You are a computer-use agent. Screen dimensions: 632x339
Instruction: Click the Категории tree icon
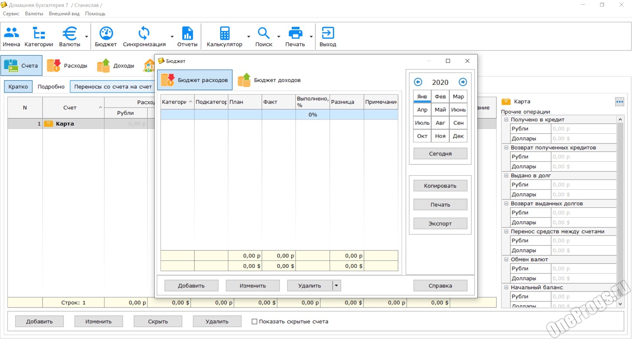(39, 33)
